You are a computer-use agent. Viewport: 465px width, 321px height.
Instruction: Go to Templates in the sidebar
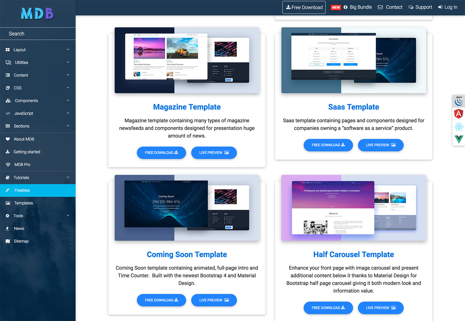point(24,203)
